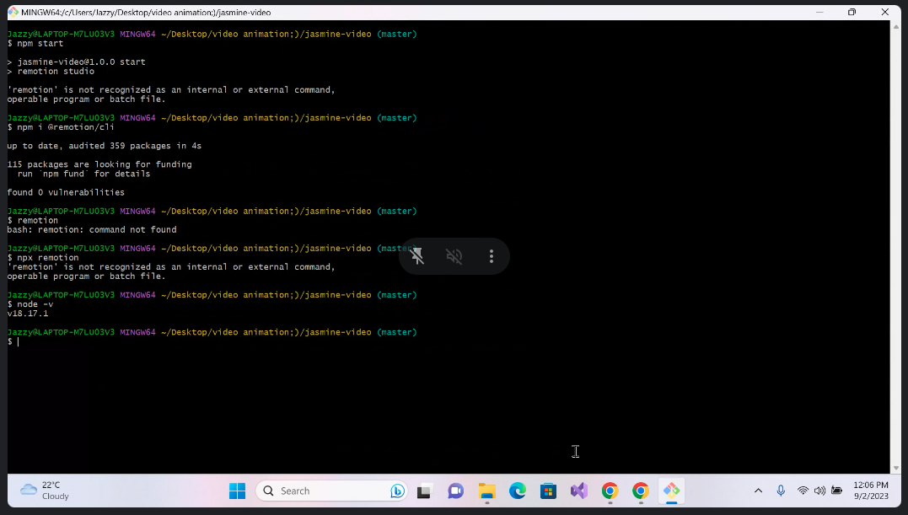Viewport: 908px width, 515px height.
Task: Open the three-dot menu on the overlay
Action: tap(492, 256)
